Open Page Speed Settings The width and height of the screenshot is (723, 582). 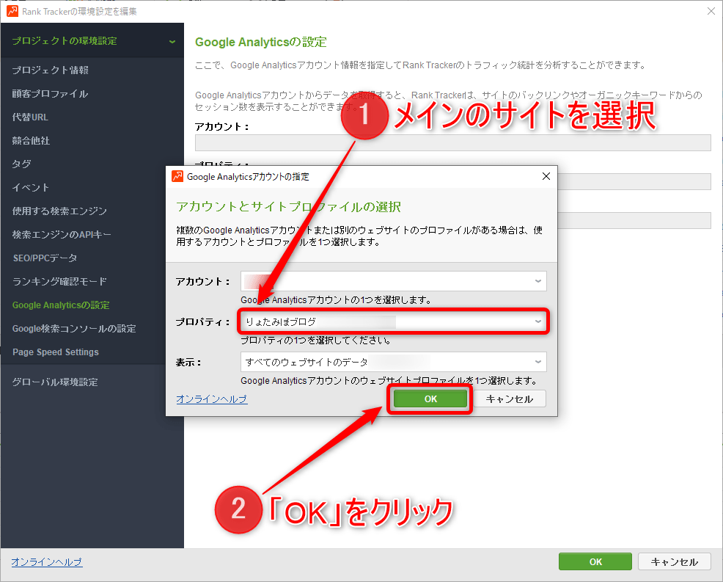click(x=56, y=352)
